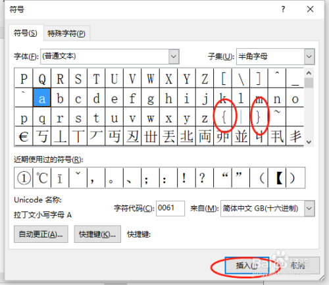Screen dimensions: 329x285
Task: Select the right curly brace } symbol
Action: tap(259, 117)
